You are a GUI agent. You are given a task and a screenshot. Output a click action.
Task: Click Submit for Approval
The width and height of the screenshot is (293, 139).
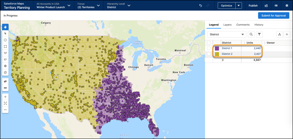[x=274, y=15]
